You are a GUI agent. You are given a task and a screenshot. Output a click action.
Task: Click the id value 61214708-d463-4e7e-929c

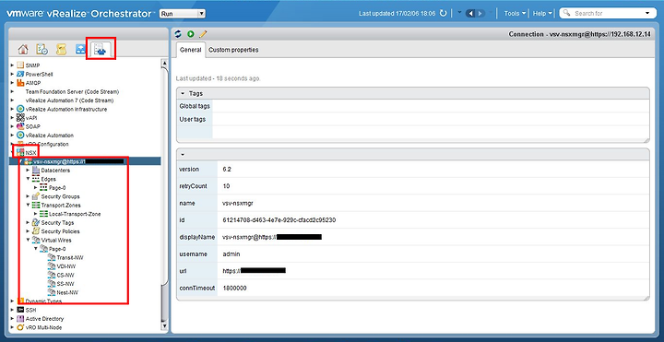coord(279,220)
